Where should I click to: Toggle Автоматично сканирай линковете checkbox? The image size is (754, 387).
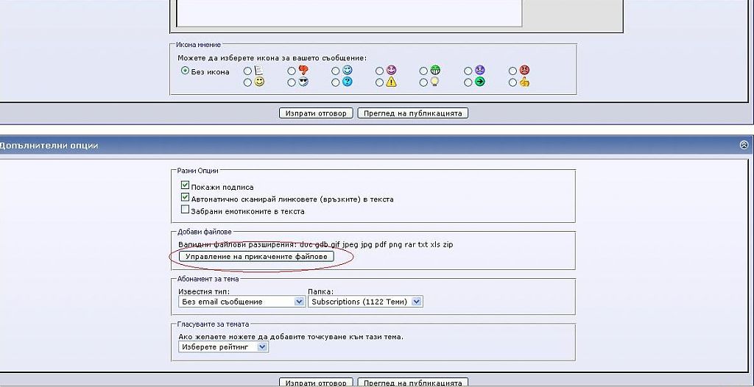[185, 197]
